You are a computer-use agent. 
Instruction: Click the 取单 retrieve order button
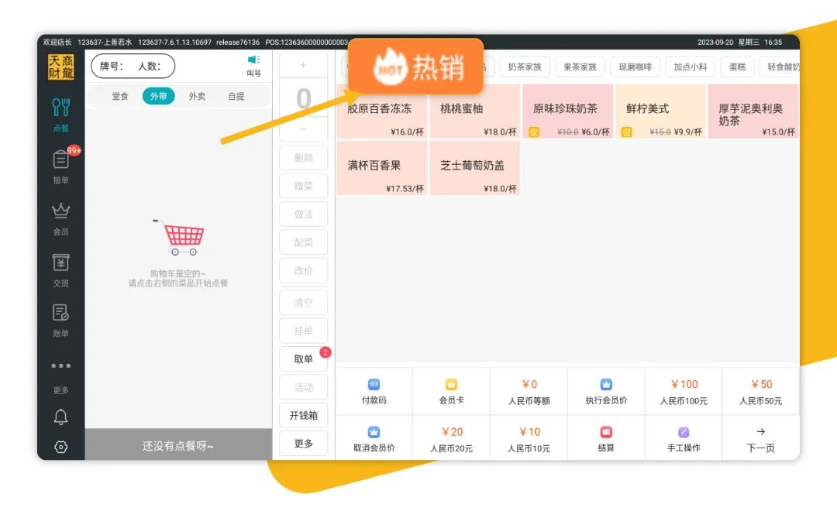point(303,359)
